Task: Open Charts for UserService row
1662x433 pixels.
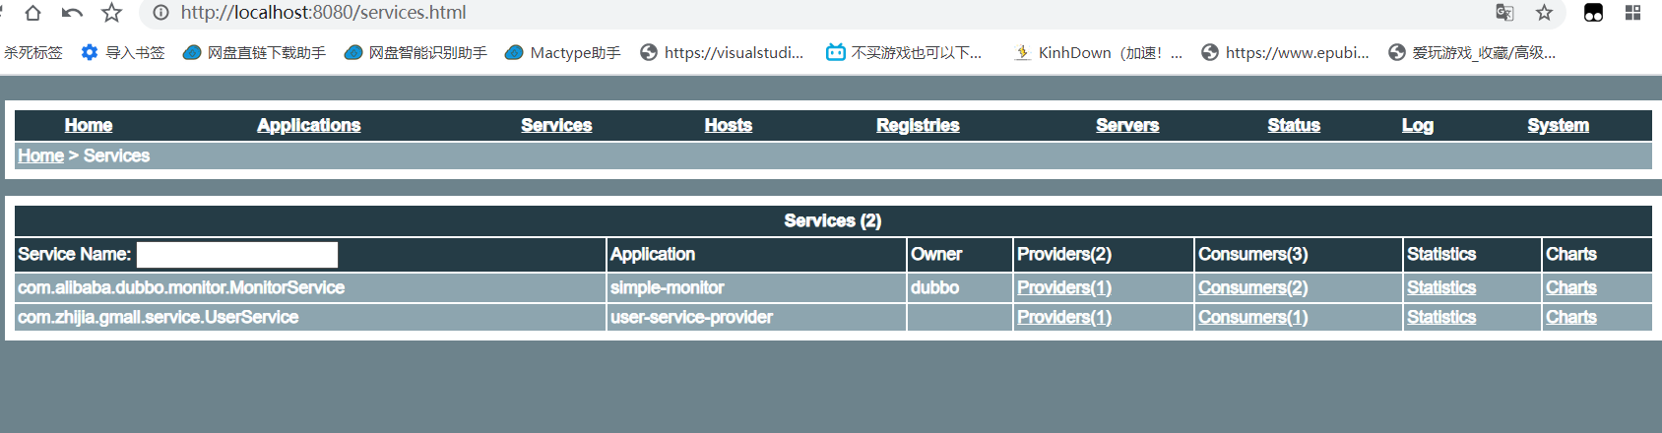Action: point(1571,317)
